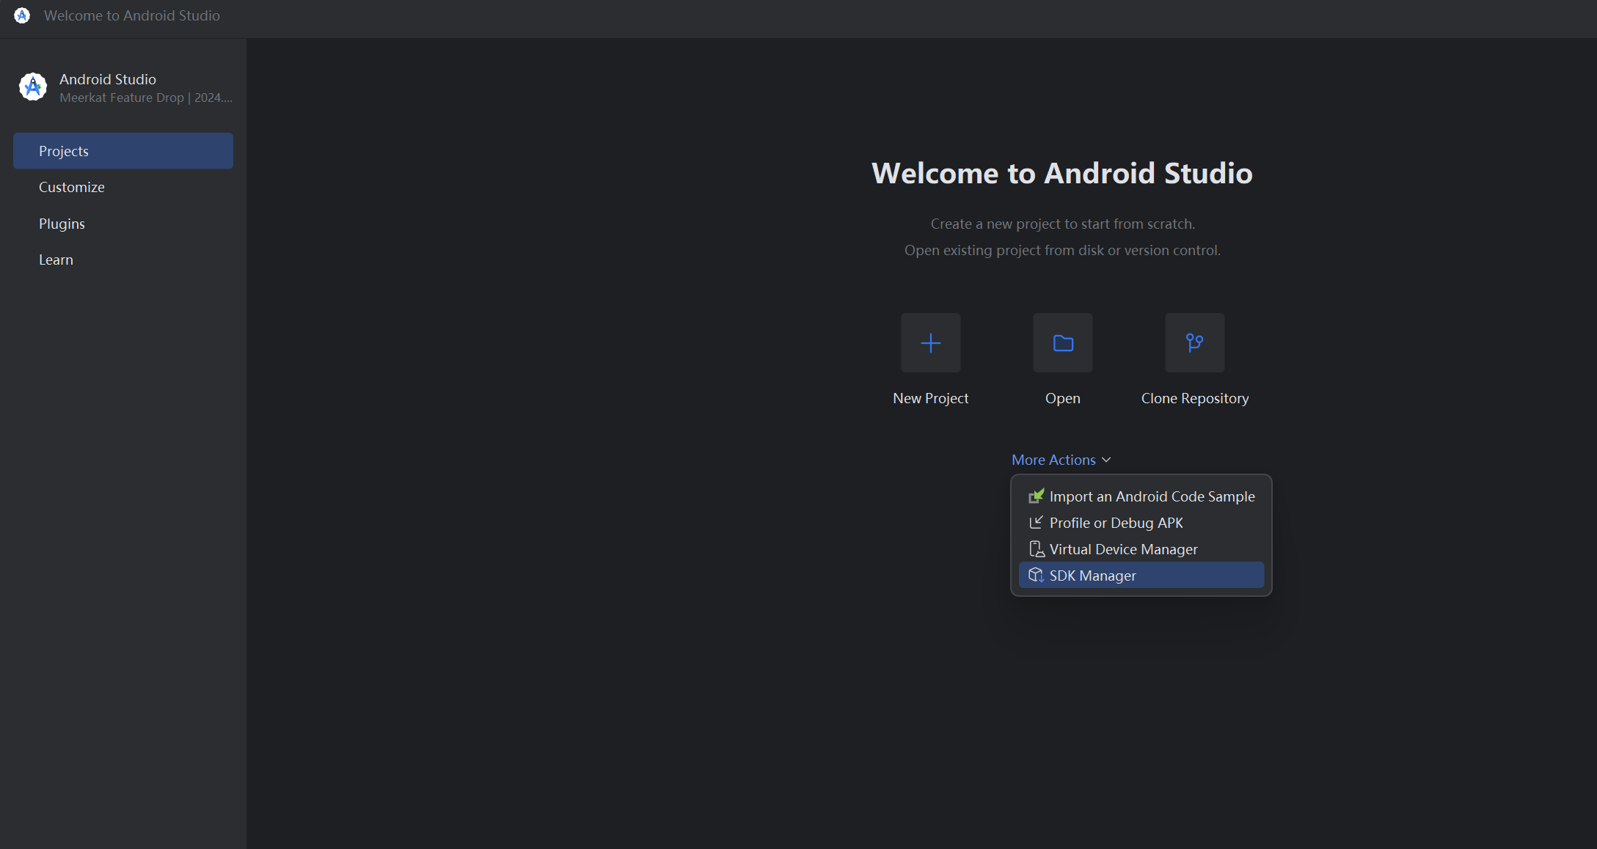Click the SDK Manager cube icon
This screenshot has height=849, width=1597.
tap(1036, 576)
